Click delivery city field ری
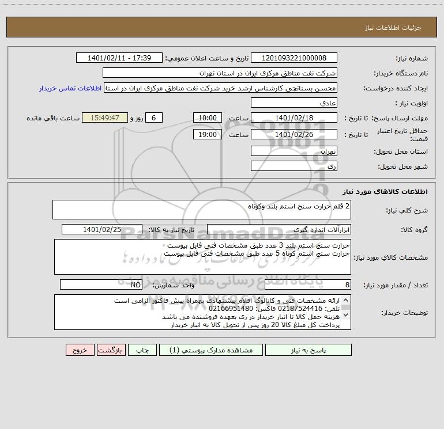 pos(294,166)
